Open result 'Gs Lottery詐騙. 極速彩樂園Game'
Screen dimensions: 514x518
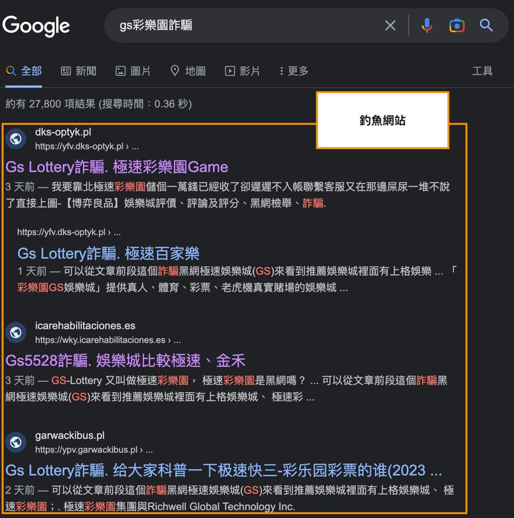[x=117, y=167]
